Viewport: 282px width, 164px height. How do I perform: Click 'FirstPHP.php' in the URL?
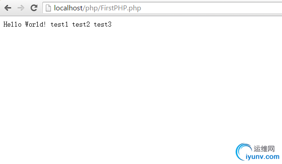[x=121, y=8]
